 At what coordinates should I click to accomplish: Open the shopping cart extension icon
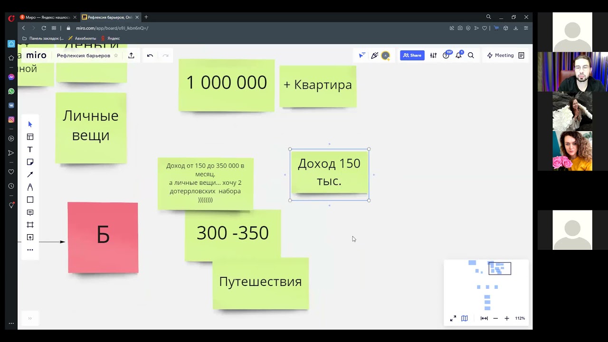pyautogui.click(x=496, y=28)
